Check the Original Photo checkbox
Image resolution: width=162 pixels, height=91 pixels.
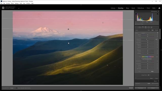[136, 24]
